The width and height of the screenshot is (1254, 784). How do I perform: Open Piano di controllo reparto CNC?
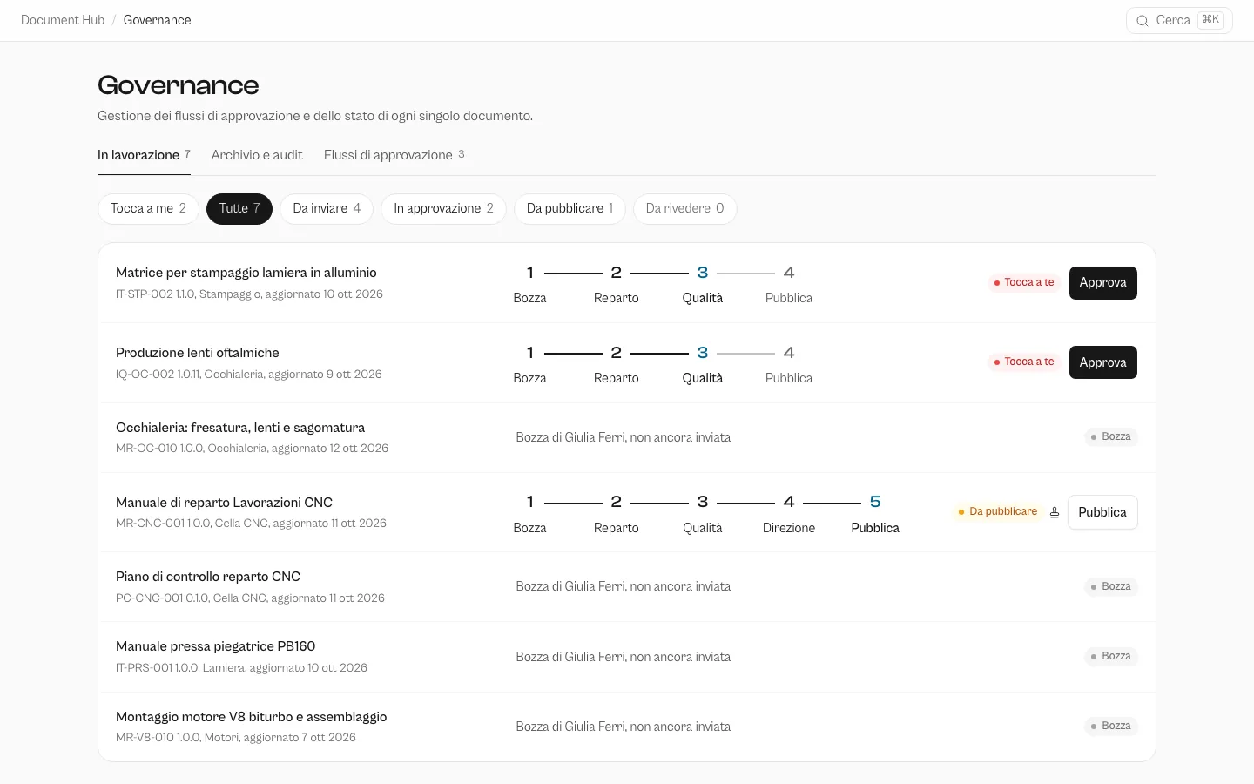pos(208,577)
